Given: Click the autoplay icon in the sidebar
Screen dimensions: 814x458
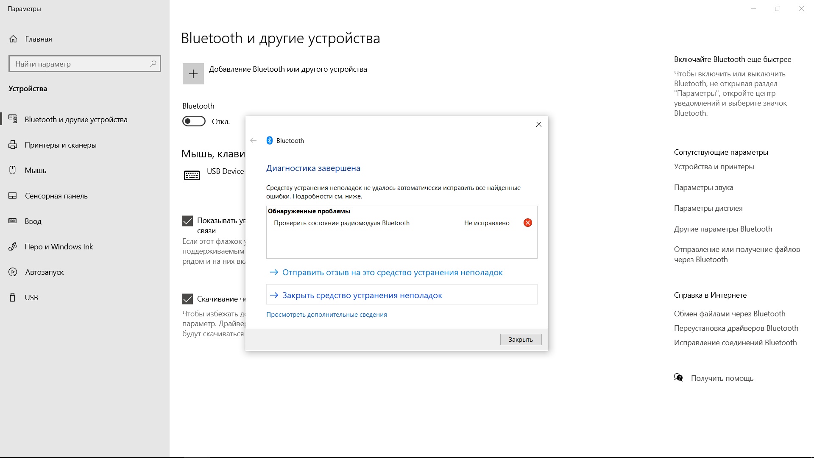Looking at the screenshot, I should [13, 272].
